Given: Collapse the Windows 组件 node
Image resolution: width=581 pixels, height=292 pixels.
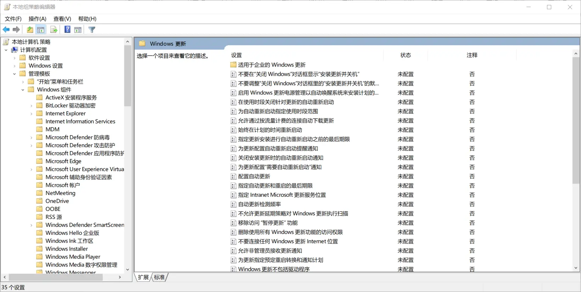Looking at the screenshot, I should pos(23,90).
